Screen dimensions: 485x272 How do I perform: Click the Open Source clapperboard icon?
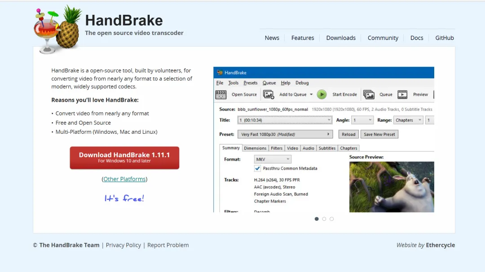(221, 95)
